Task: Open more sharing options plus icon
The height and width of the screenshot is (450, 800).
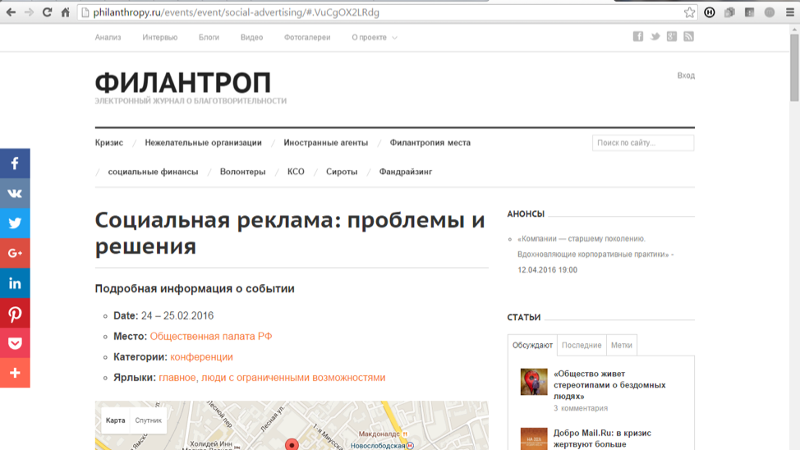Action: [x=15, y=373]
